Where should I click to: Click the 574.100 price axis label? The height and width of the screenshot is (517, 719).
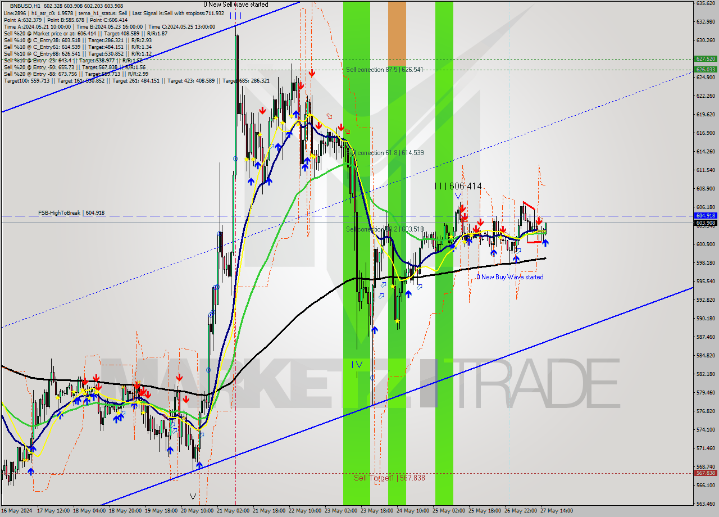pyautogui.click(x=705, y=430)
